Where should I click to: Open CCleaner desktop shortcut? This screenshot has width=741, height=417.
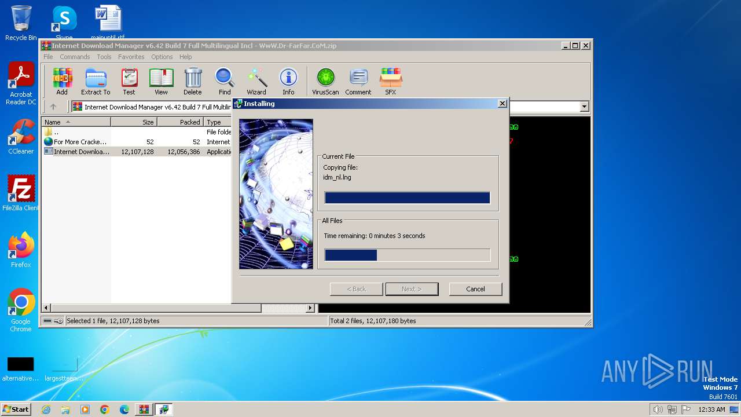pyautogui.click(x=21, y=137)
